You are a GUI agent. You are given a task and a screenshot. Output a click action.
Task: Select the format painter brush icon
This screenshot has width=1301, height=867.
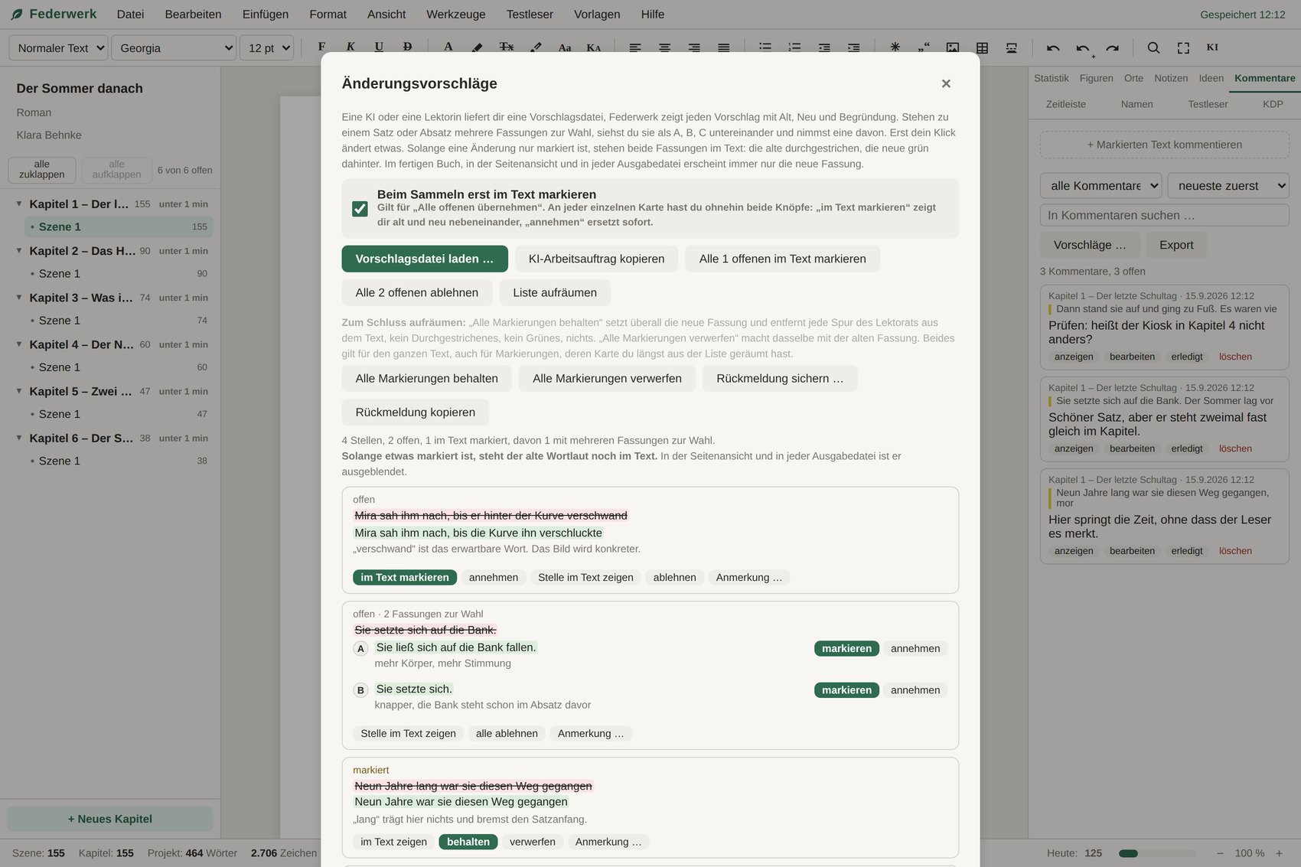point(536,47)
